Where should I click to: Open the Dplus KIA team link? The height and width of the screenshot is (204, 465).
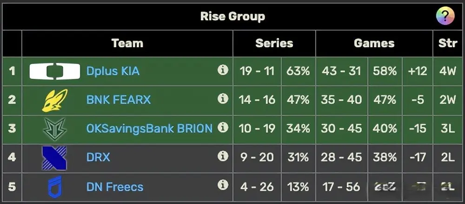click(113, 71)
